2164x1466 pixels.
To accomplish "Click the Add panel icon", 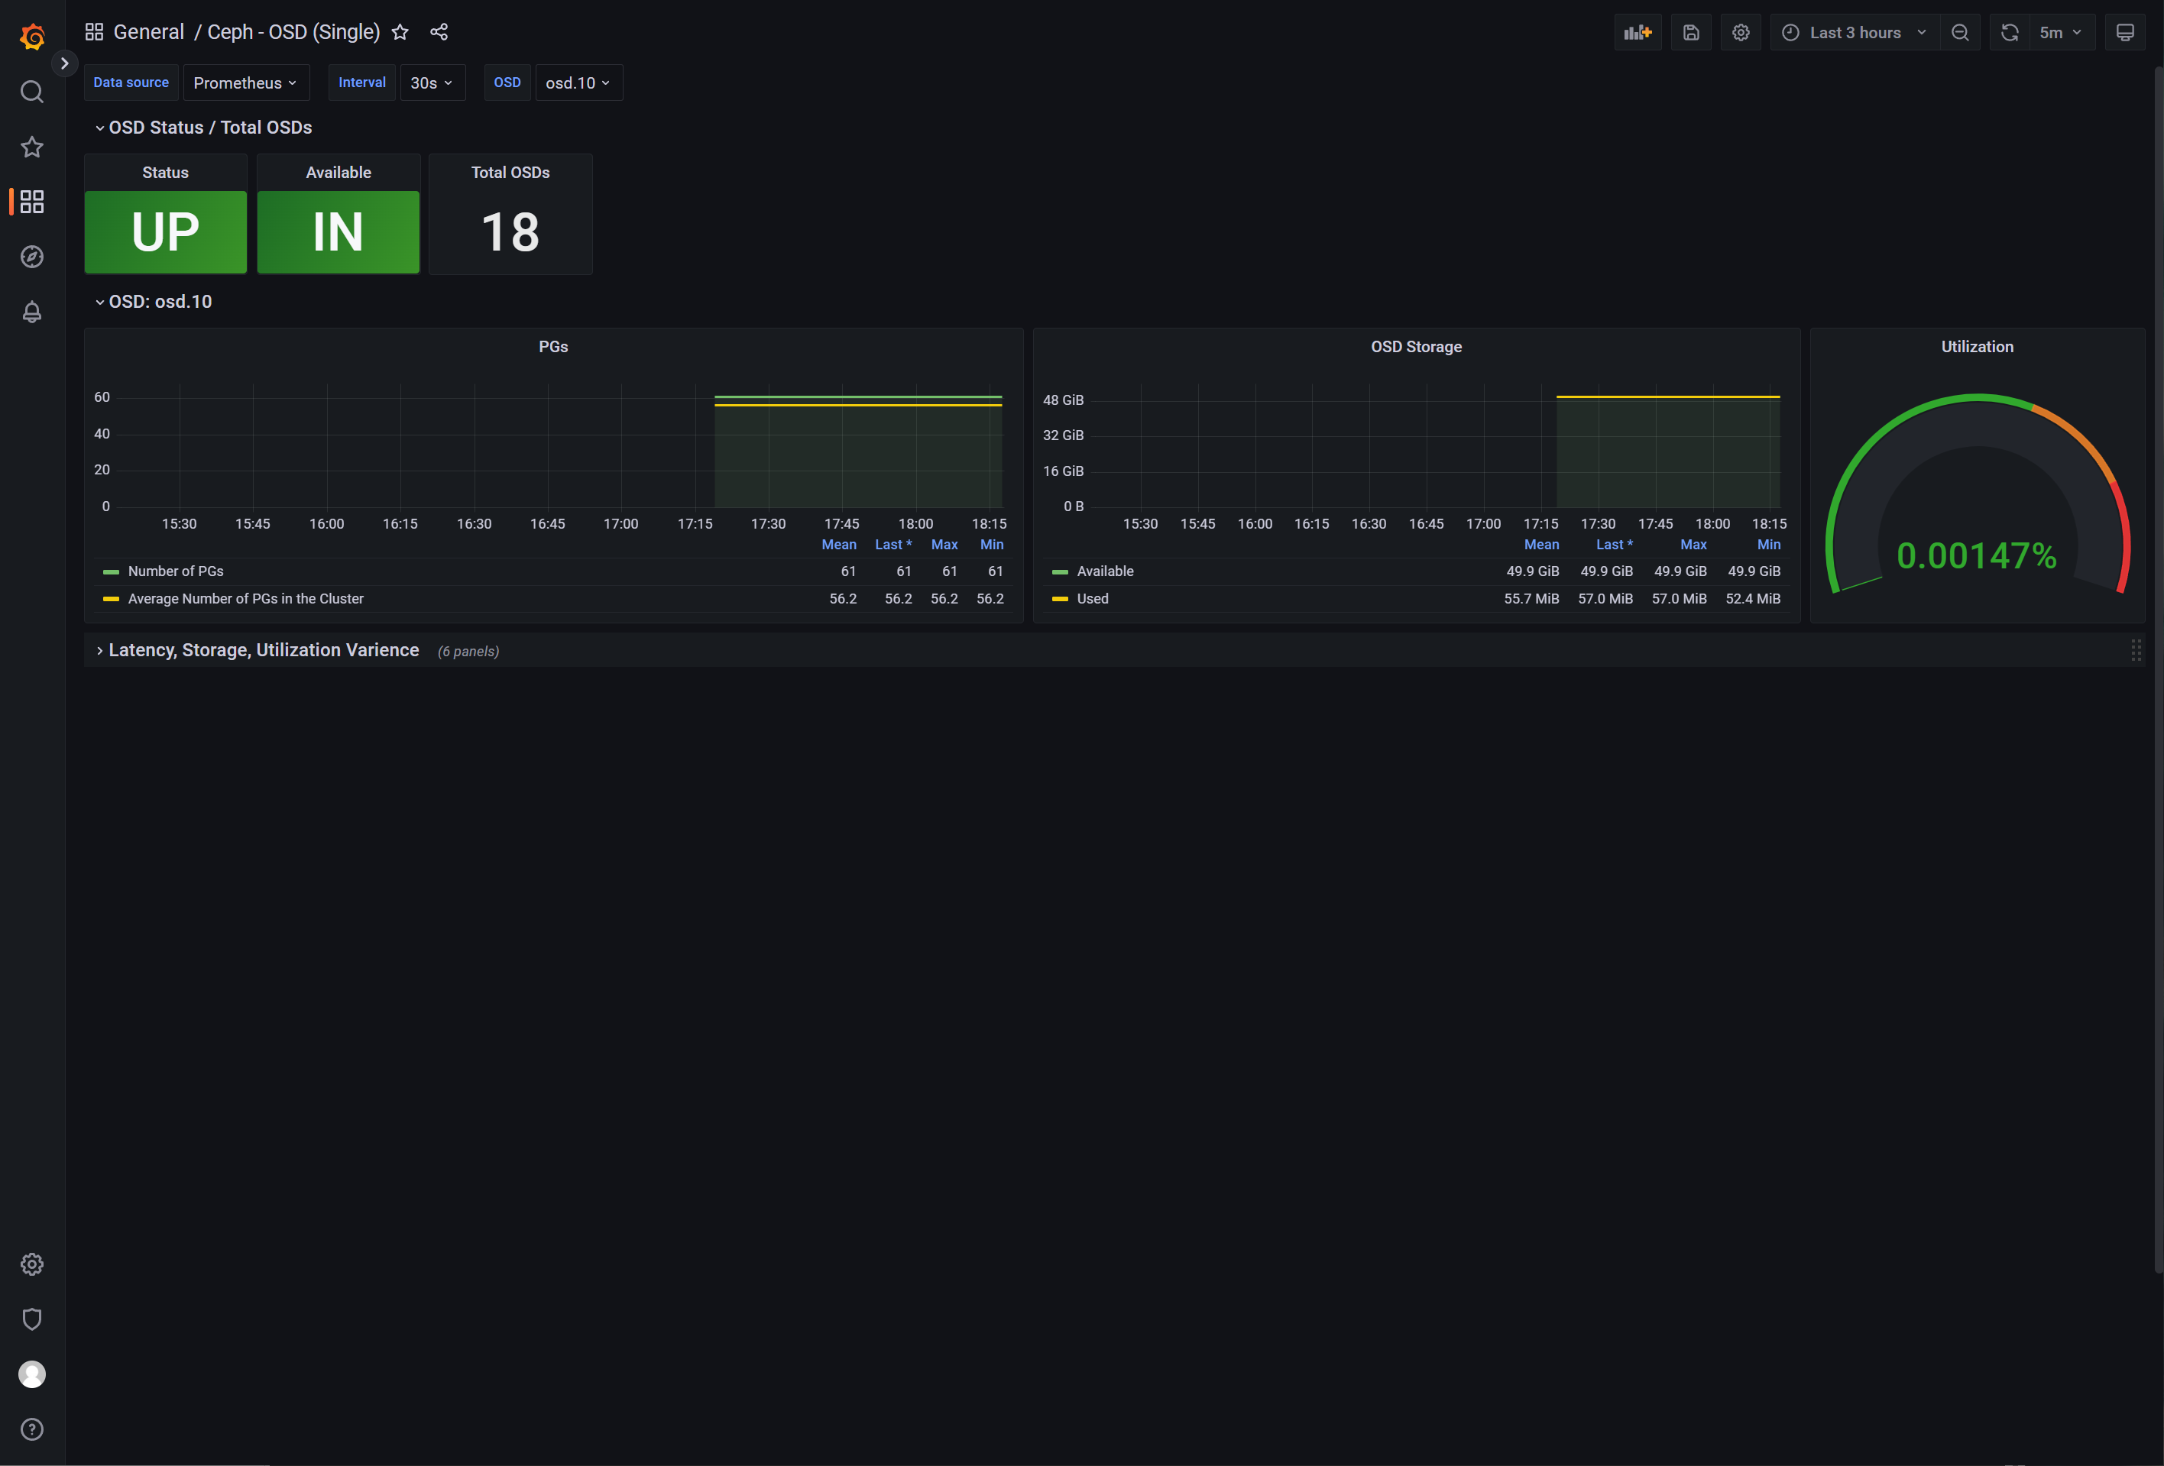I will click(x=1637, y=33).
